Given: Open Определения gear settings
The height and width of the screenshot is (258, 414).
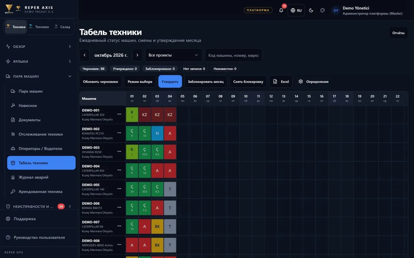Looking at the screenshot, I should pos(313,82).
